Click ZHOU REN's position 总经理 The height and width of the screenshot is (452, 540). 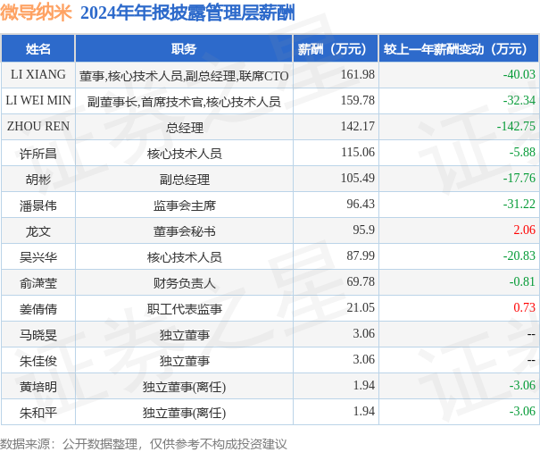(x=184, y=128)
